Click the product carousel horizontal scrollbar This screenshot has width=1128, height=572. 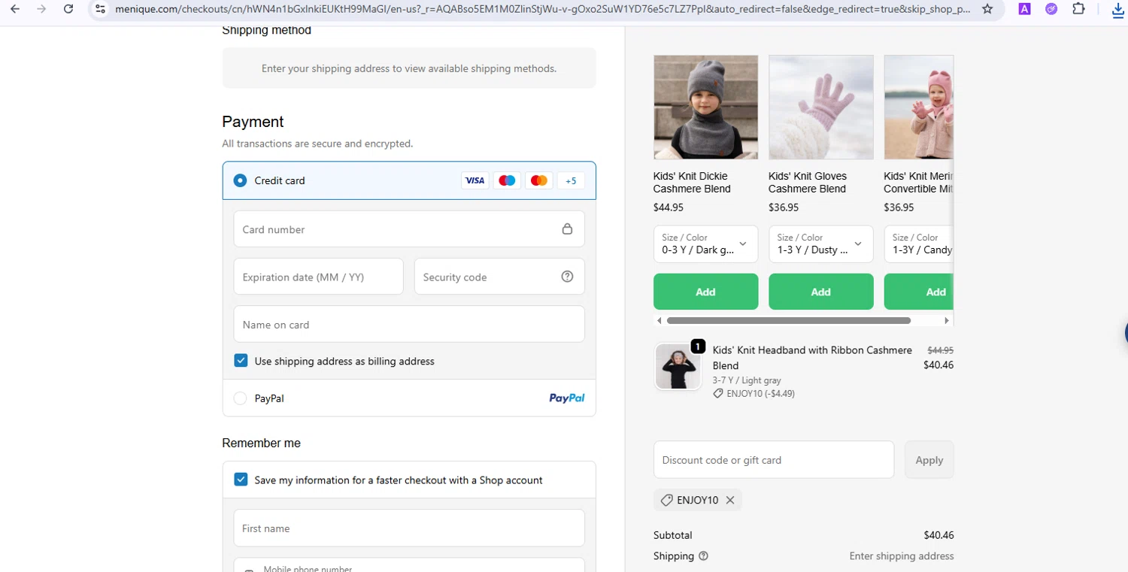pos(789,320)
